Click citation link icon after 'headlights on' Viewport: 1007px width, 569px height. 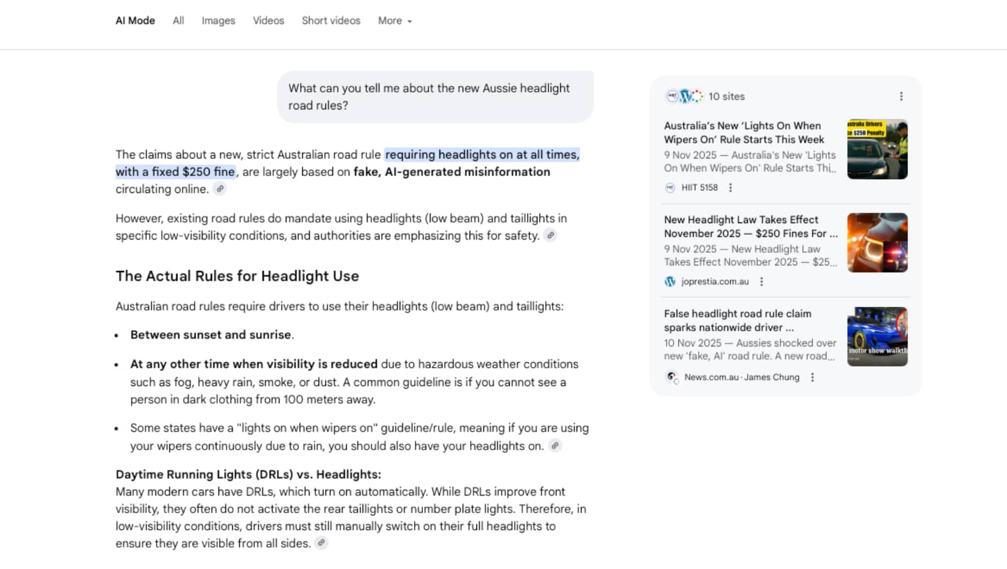[x=554, y=446]
